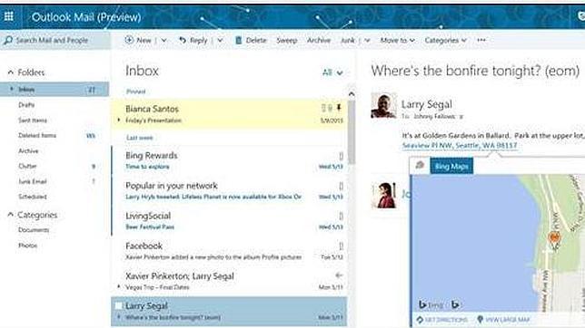Flag the Facebook message
585x328 pixels.
pyautogui.click(x=341, y=246)
